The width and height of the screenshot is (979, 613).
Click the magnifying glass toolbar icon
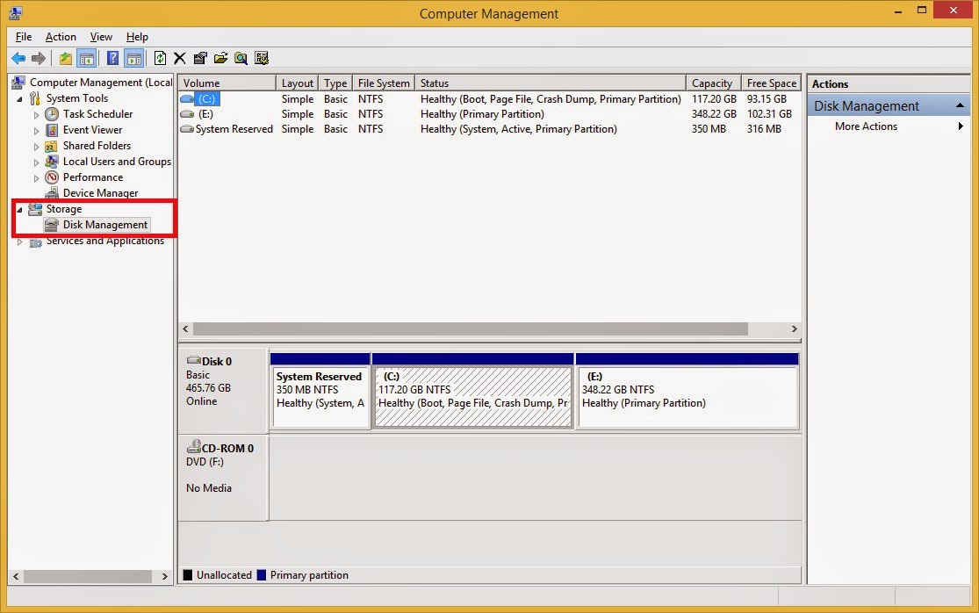click(241, 59)
